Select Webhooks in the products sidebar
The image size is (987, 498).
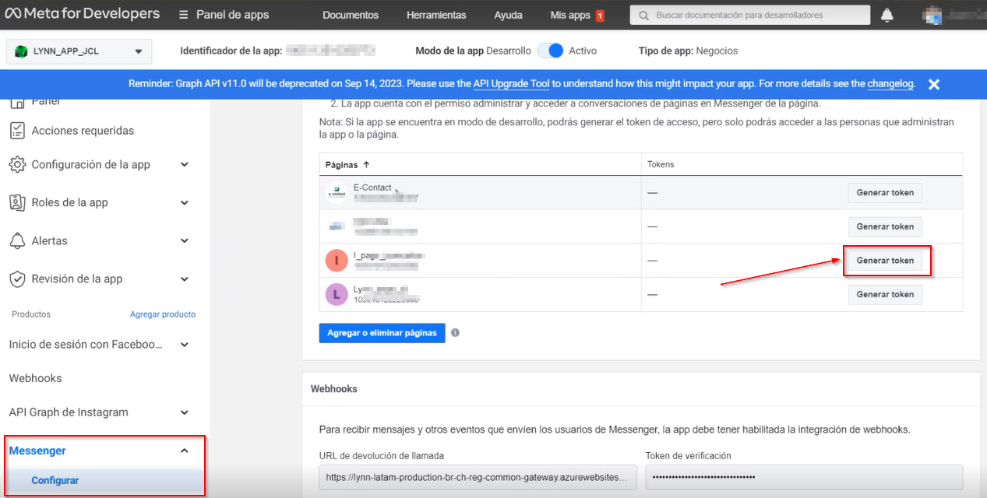[x=35, y=378]
